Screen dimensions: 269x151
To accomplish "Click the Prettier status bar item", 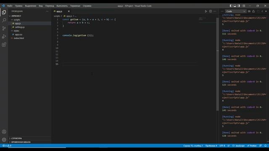I will pos(252,146).
